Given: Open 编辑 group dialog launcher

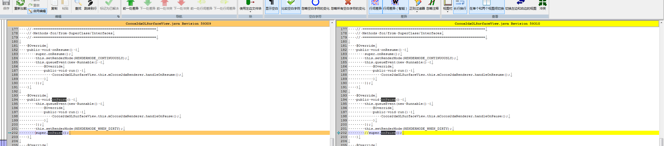Looking at the screenshot, I should coord(118,16).
